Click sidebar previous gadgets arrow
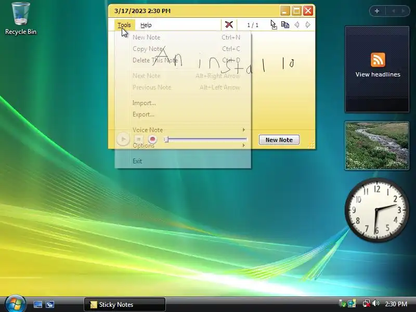Screen dimensions: 416x312 coord(394,11)
